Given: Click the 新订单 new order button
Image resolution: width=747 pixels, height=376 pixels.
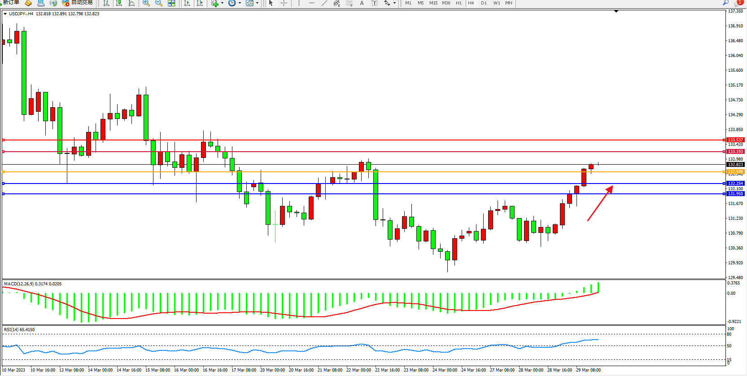Looking at the screenshot, I should click(x=11, y=3).
